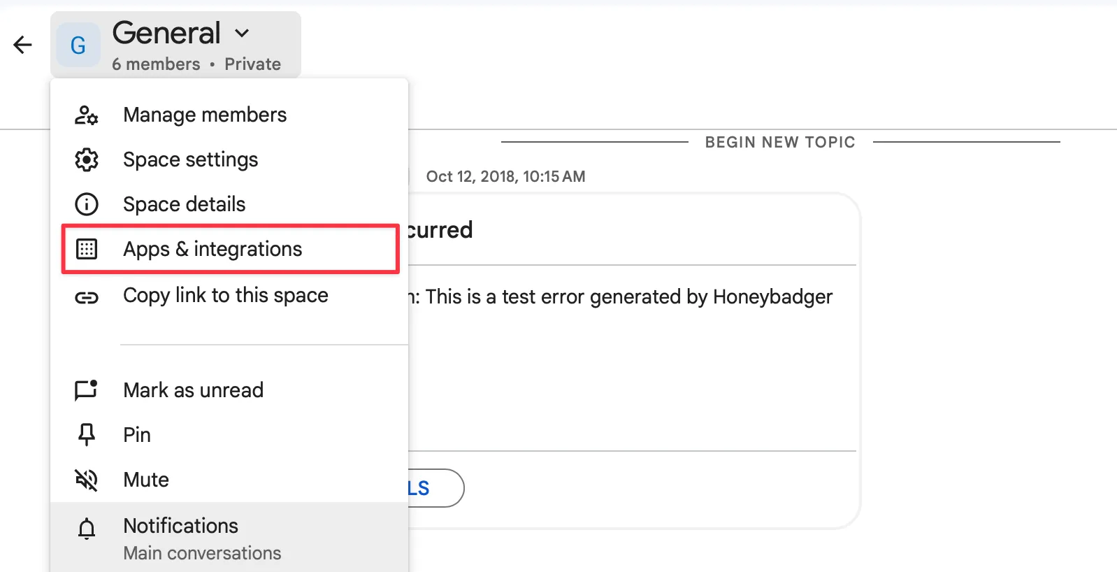Toggle Pin for the General space
Image resolution: width=1117 pixels, height=572 pixels.
click(137, 435)
